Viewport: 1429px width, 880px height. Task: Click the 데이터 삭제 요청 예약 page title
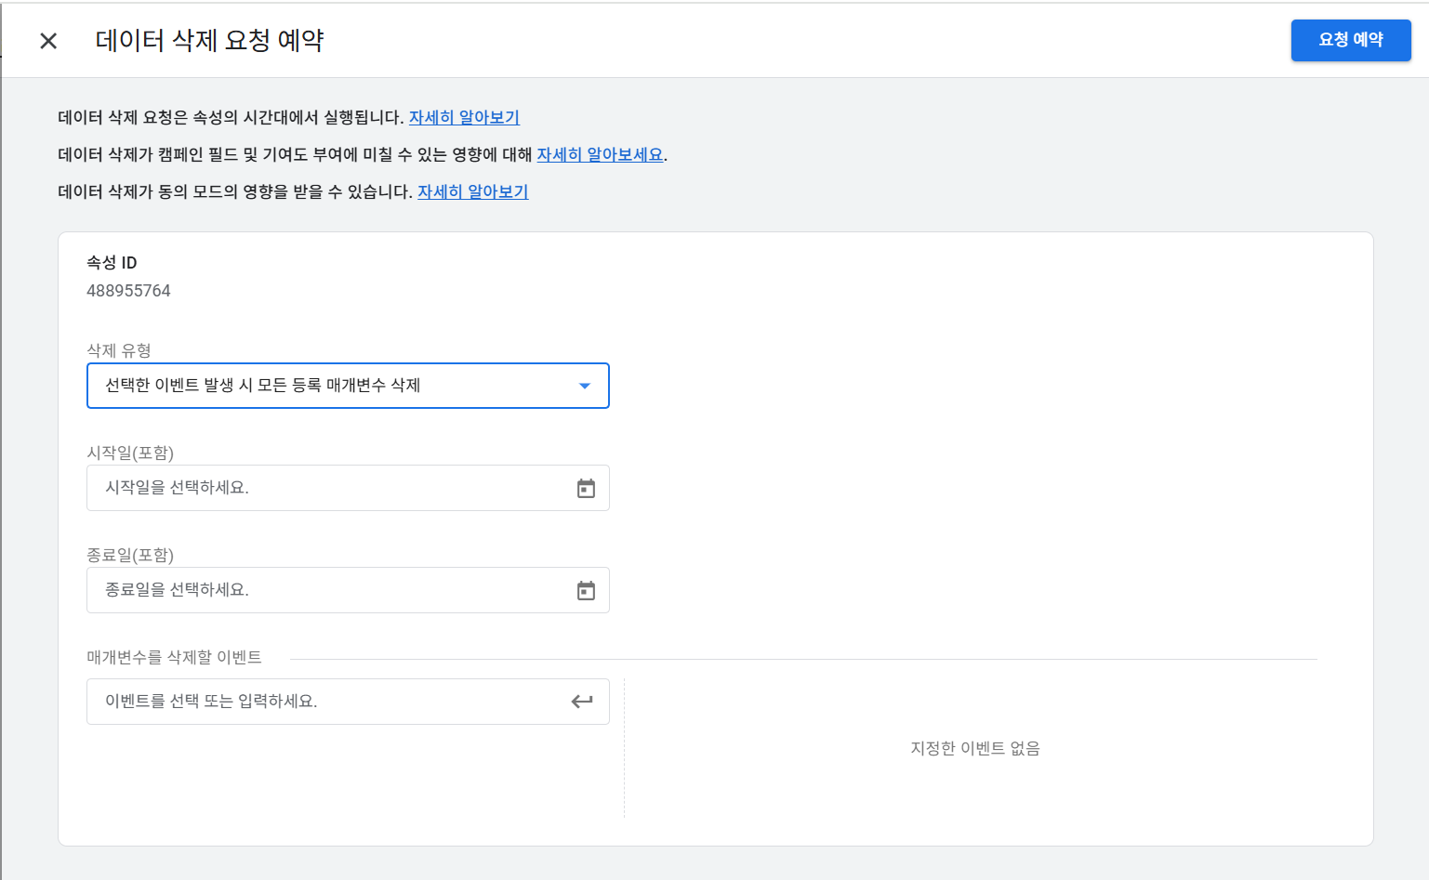coord(209,40)
